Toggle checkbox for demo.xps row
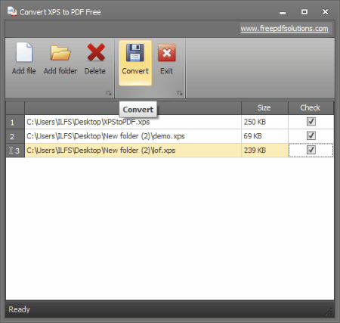Viewport: 340px width, 323px height. (311, 135)
